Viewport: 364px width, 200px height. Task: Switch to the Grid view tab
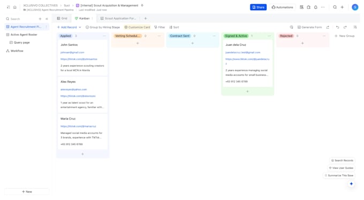(62, 18)
